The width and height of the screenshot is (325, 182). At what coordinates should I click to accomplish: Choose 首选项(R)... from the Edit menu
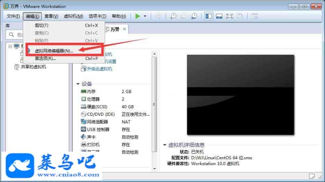click(x=45, y=58)
